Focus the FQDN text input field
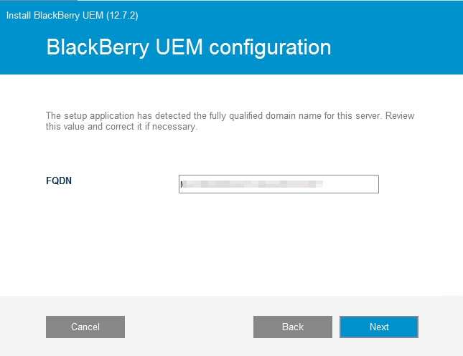Screen dimensions: 463x356 pyautogui.click(x=279, y=184)
